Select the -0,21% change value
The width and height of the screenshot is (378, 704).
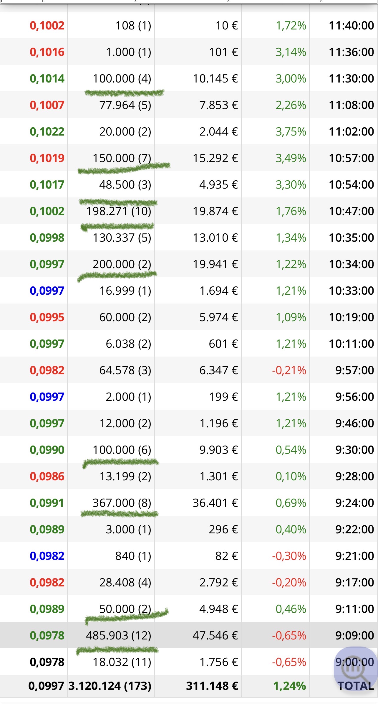pyautogui.click(x=289, y=370)
